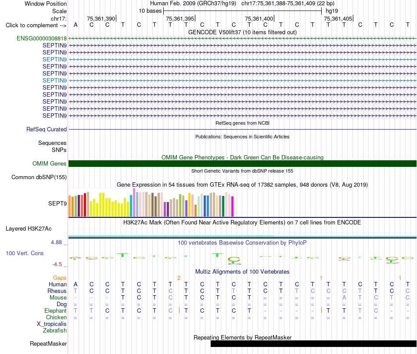Image resolution: width=417 pixels, height=354 pixels.
Task: Select the Mouse alignment row label
Action: pyautogui.click(x=58, y=298)
